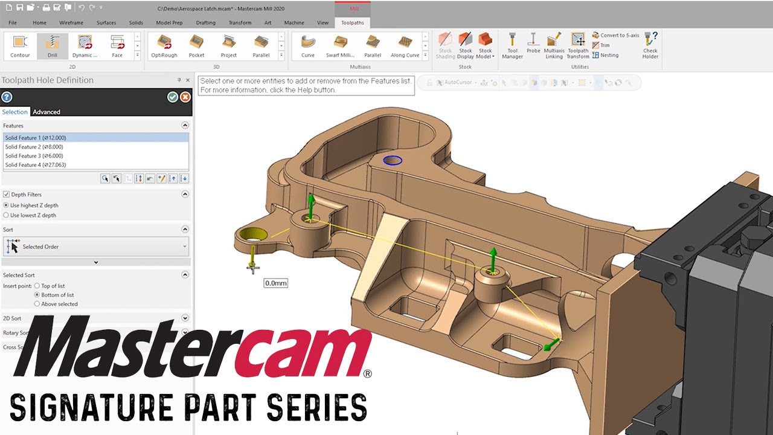773x435 pixels.
Task: Select Above selected insert point
Action: pos(37,304)
